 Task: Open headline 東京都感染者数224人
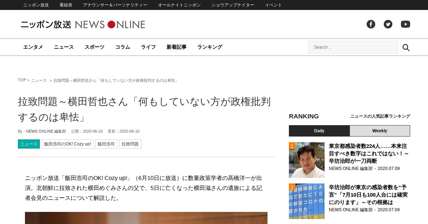pos(369,154)
